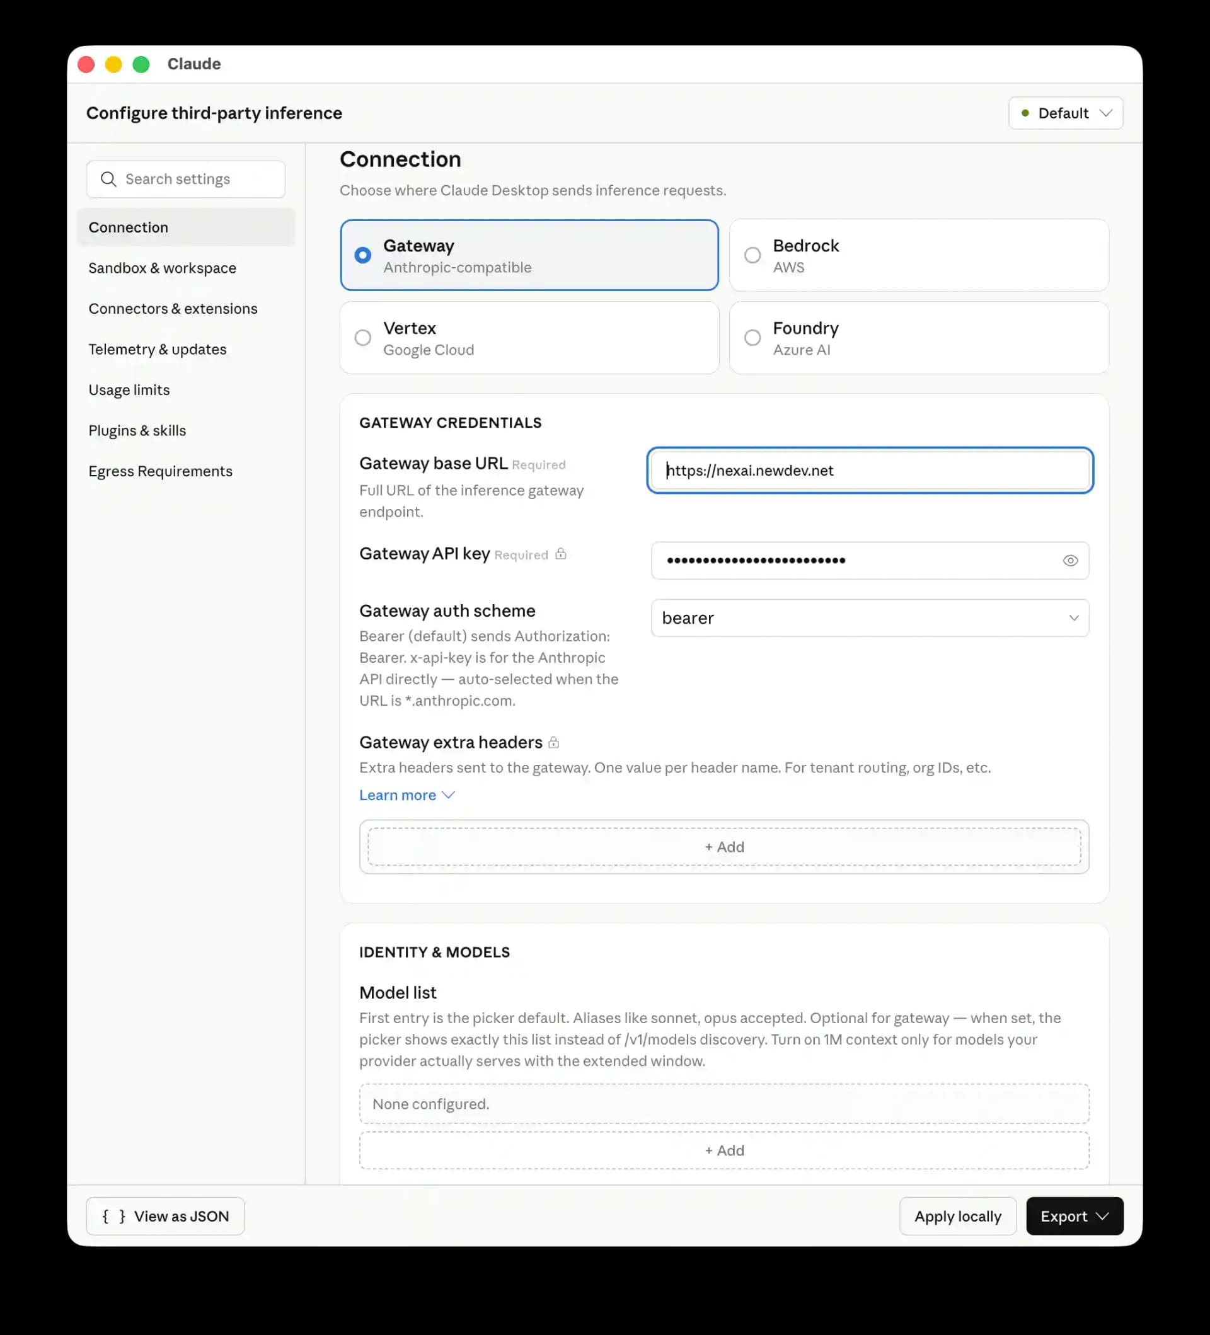Open the Gateway auth scheme bearer dropdown
This screenshot has height=1335, width=1210.
[870, 618]
